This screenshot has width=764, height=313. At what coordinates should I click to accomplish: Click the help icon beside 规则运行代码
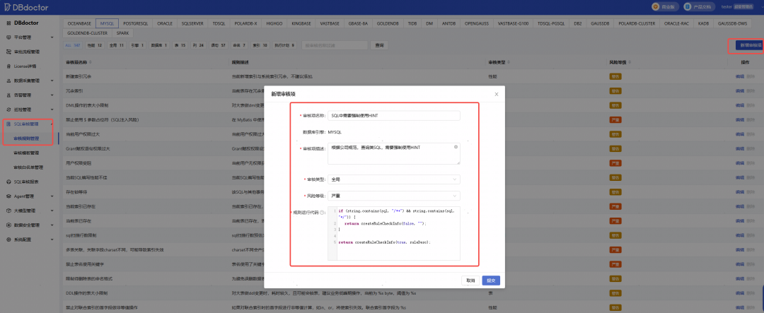[323, 213]
